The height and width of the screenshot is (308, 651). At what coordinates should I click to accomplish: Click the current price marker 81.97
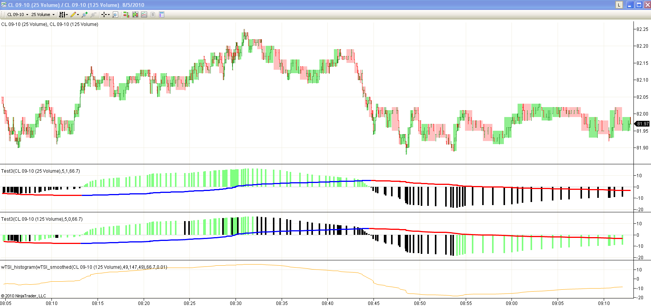[x=643, y=124]
